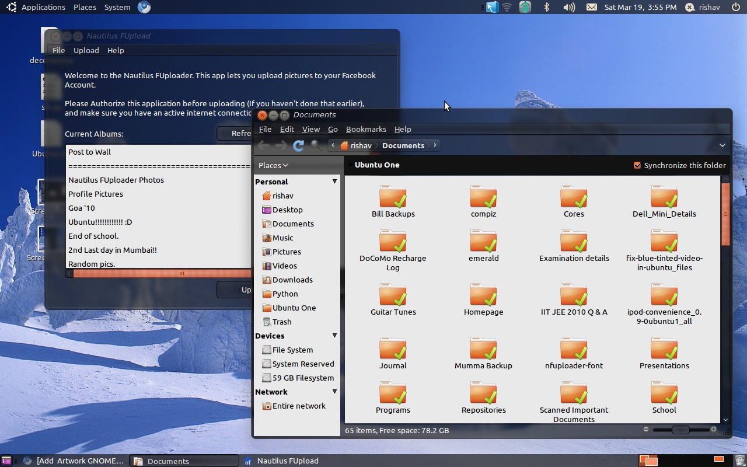Open the nfuploader-font folder

point(574,353)
